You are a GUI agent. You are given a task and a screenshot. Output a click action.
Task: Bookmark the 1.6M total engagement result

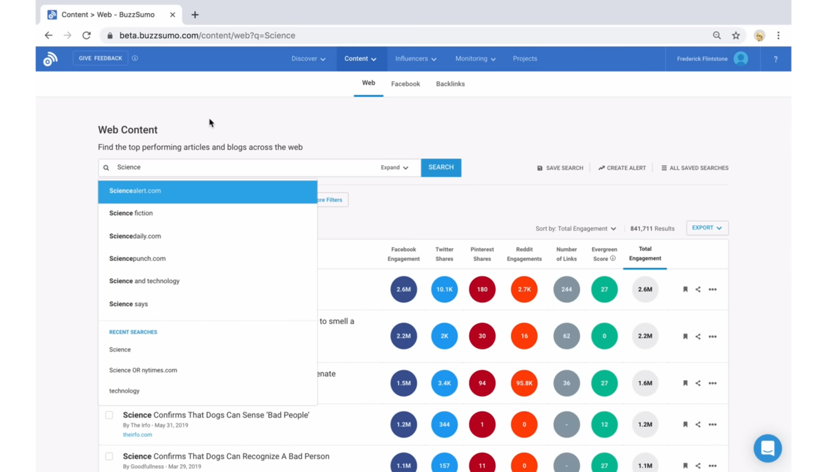[x=685, y=383]
